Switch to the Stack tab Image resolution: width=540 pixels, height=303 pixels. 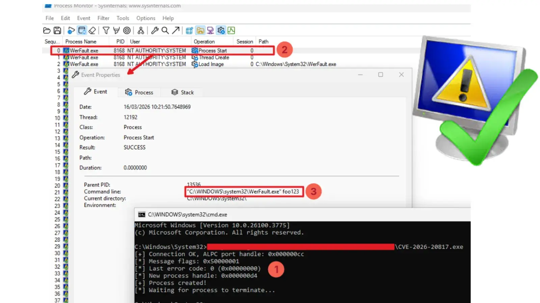pyautogui.click(x=183, y=92)
